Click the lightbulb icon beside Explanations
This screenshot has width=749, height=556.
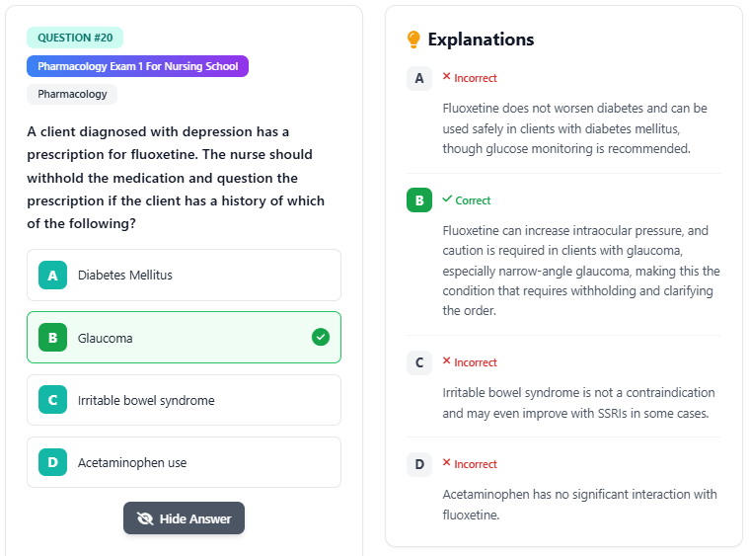click(x=413, y=40)
